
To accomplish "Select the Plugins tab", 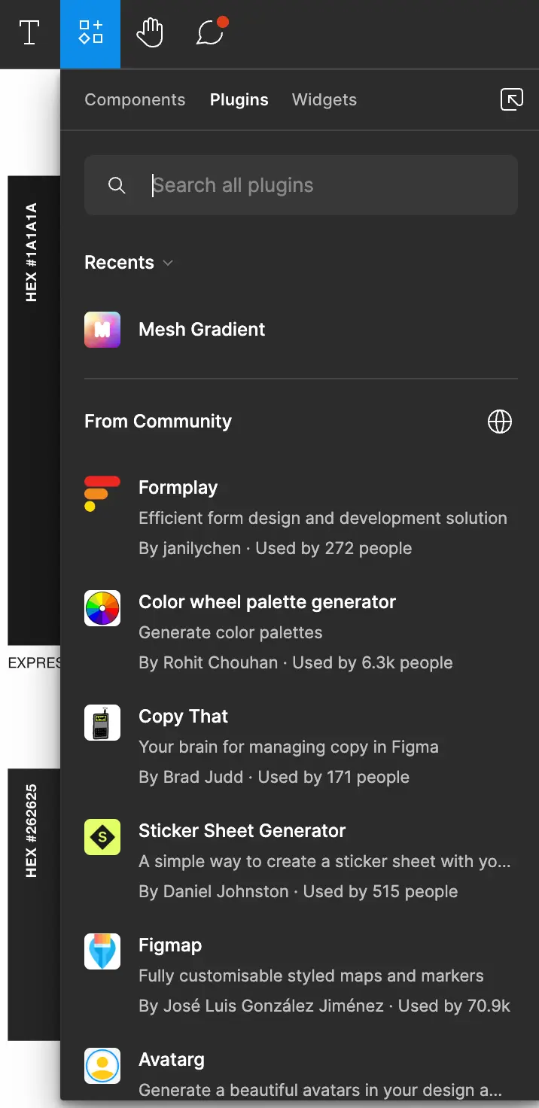I will pos(239,99).
